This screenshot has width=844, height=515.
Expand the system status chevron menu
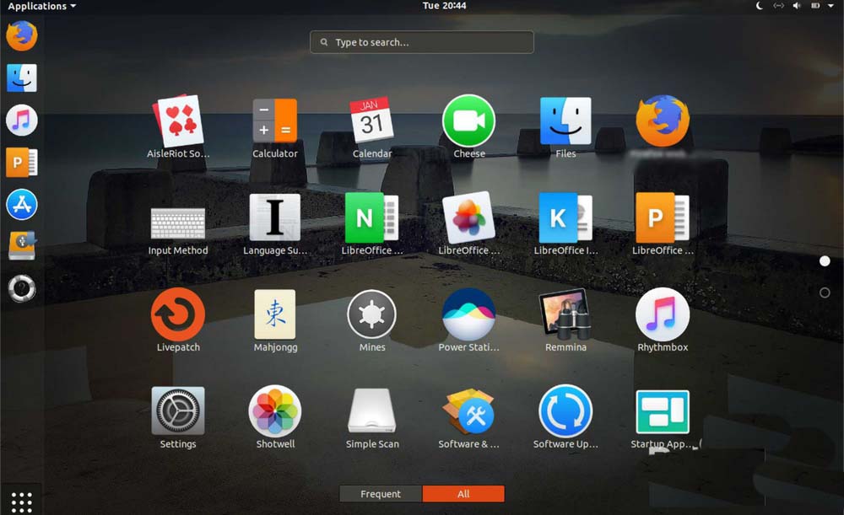tap(834, 5)
